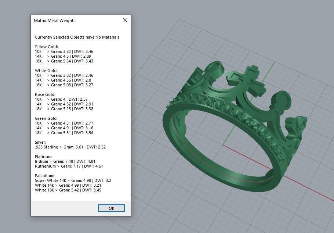Click the 'Palladium:' heading
This screenshot has height=233, width=334.
click(x=44, y=176)
